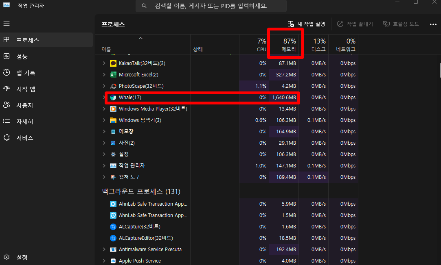This screenshot has width=441, height=265.
Task: Click the ALCapture(32비트) icon
Action: click(x=113, y=227)
